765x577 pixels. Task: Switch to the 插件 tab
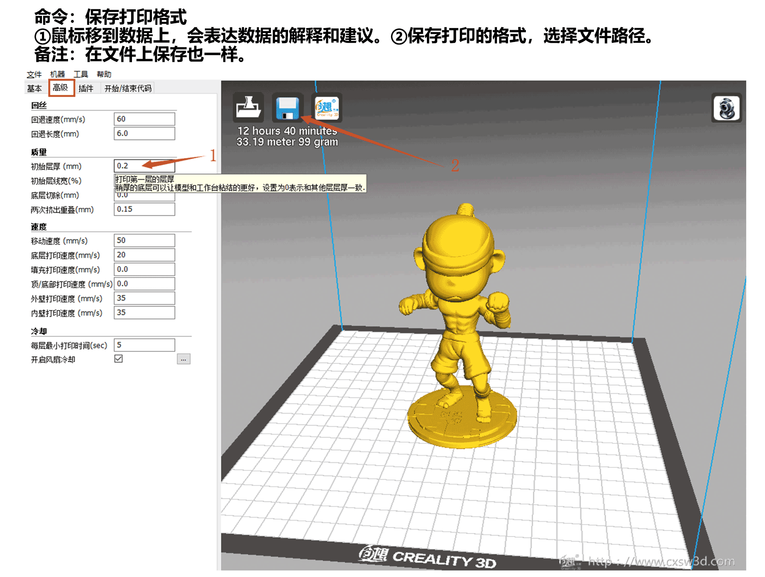pos(86,88)
